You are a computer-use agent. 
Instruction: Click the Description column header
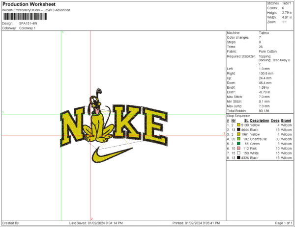[x=260, y=121]
